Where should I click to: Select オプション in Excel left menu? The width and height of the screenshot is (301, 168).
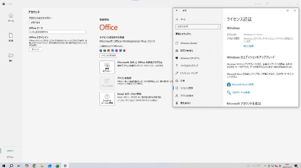coord(10,157)
